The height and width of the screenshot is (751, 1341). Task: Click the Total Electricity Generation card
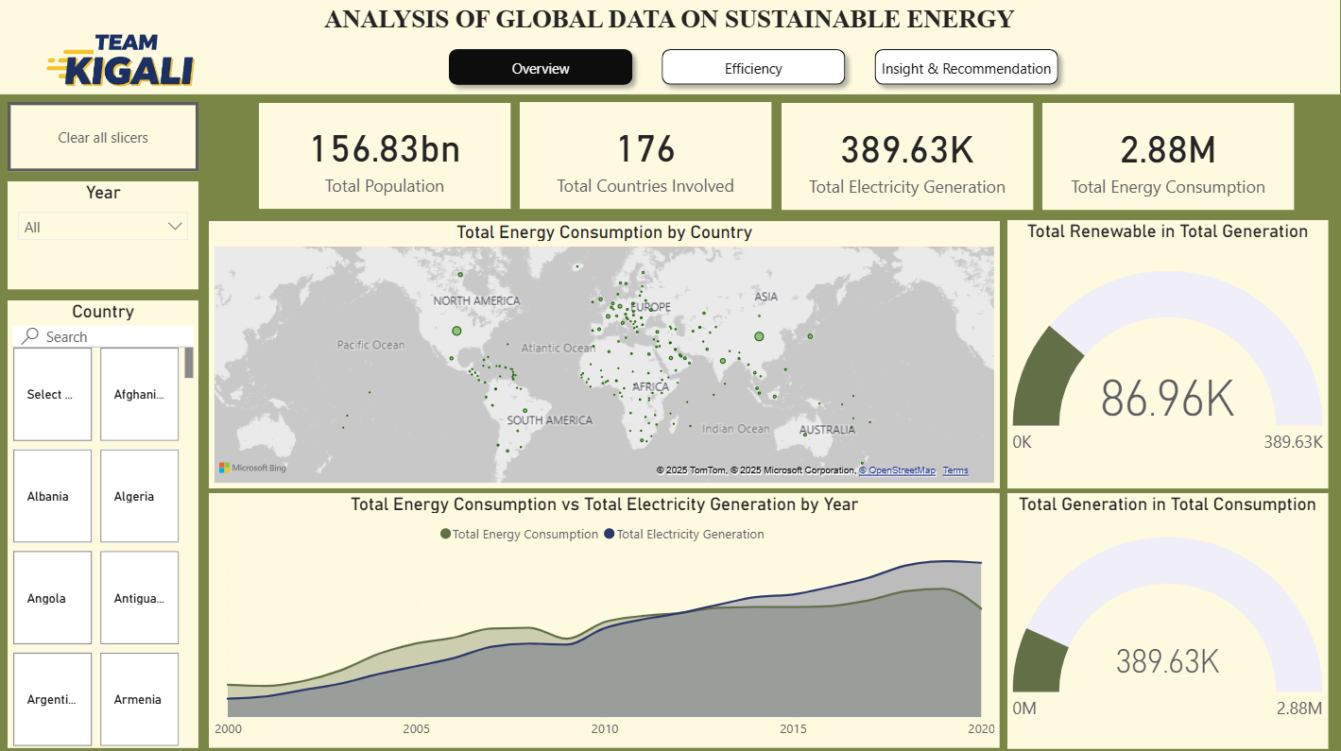(907, 156)
